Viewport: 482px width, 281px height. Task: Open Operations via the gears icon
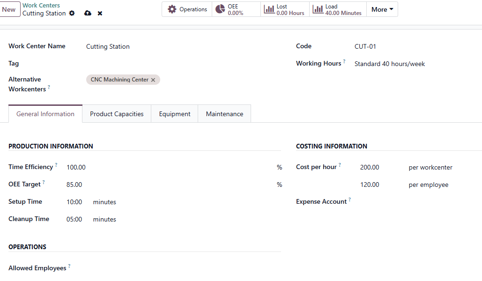point(172,9)
